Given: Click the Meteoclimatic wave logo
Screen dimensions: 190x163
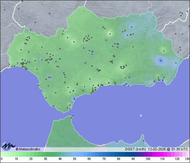Looking at the screenshot, I should click(x=8, y=146).
